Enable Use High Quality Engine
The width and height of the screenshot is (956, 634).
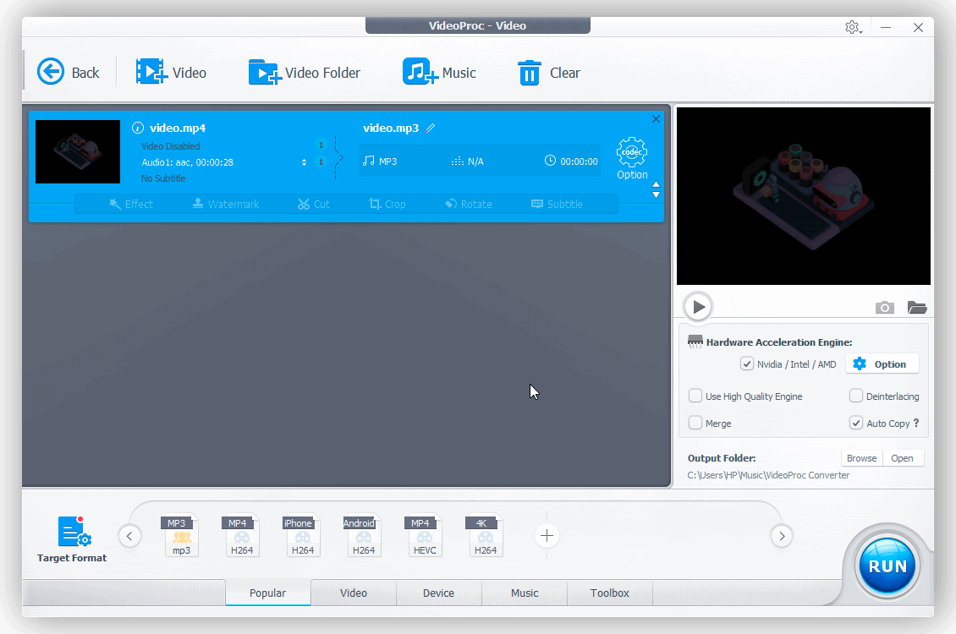pyautogui.click(x=695, y=396)
